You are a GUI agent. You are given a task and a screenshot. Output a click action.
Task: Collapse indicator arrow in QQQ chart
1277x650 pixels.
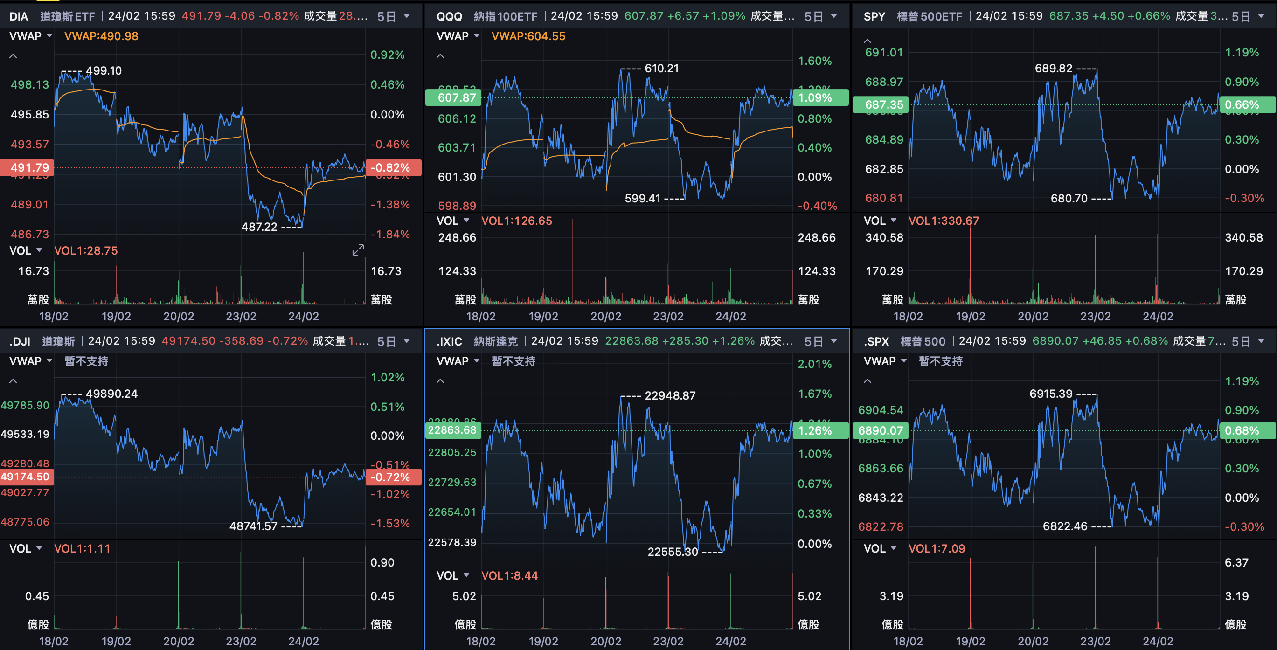pos(440,56)
